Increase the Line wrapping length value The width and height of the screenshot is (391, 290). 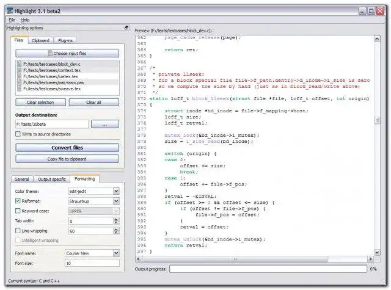pos(116,229)
